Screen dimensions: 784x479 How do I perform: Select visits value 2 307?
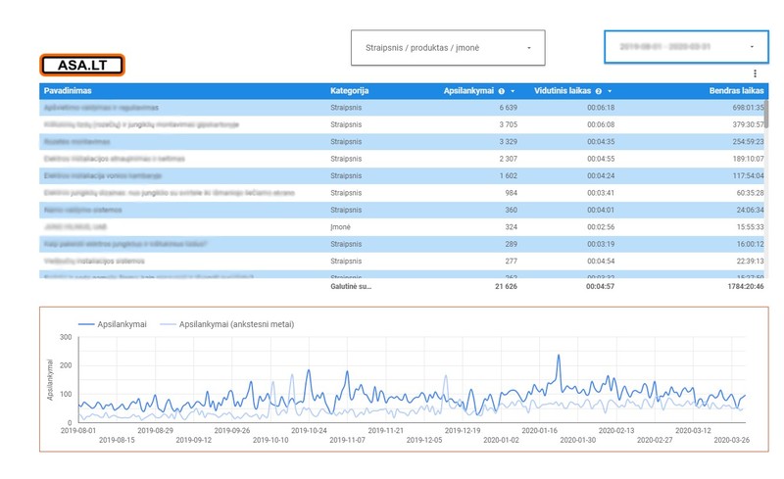pos(508,159)
